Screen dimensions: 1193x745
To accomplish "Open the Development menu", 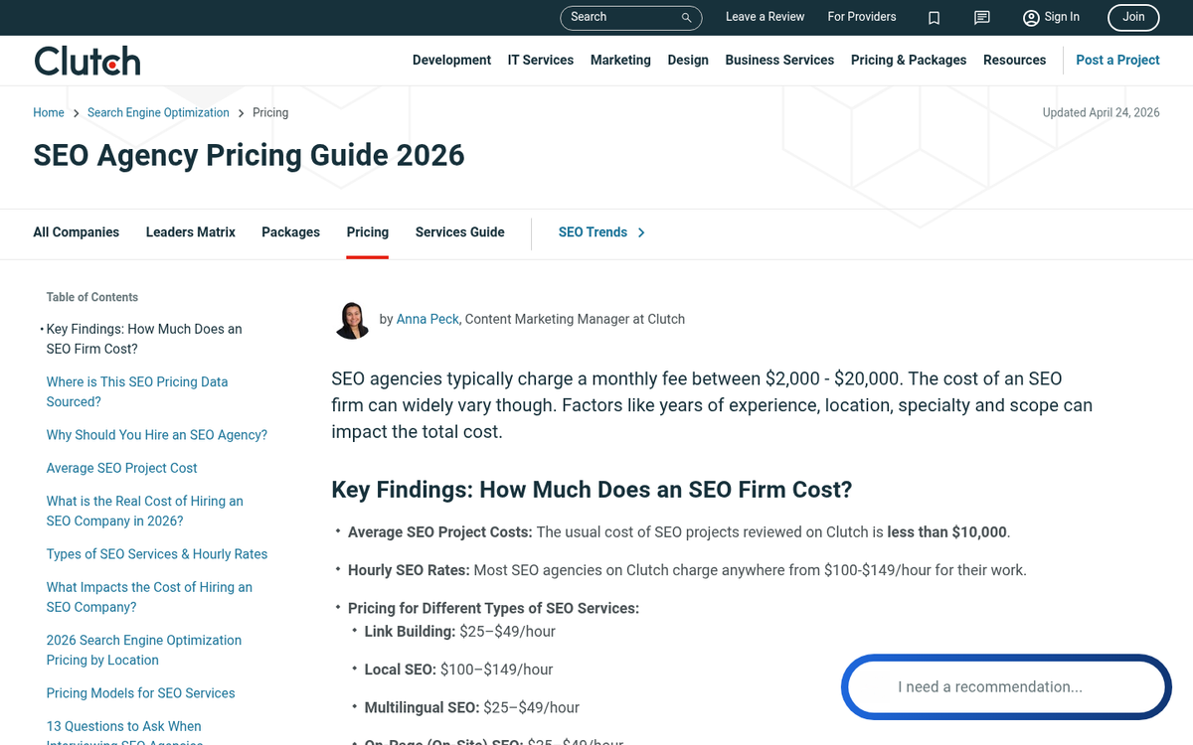I will 451,60.
